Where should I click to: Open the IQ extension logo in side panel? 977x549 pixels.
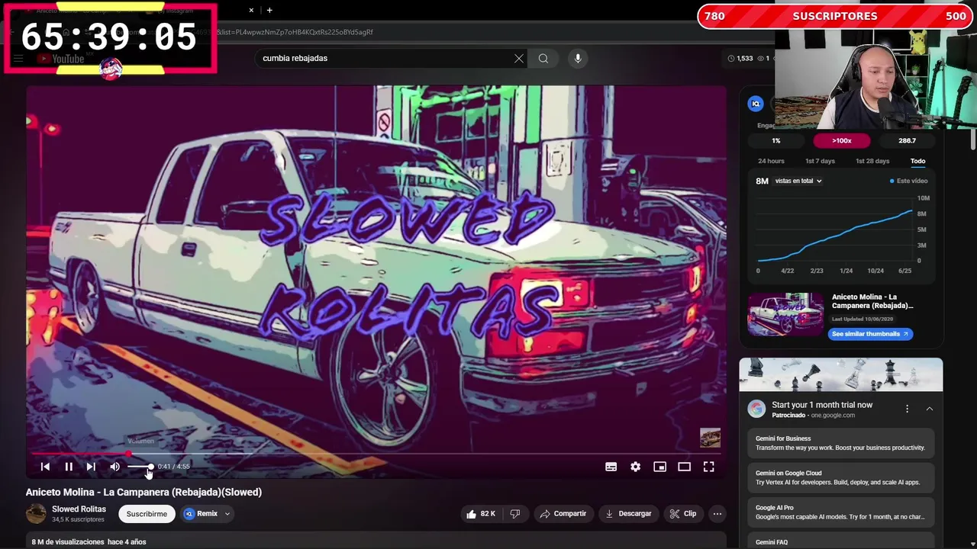click(756, 104)
